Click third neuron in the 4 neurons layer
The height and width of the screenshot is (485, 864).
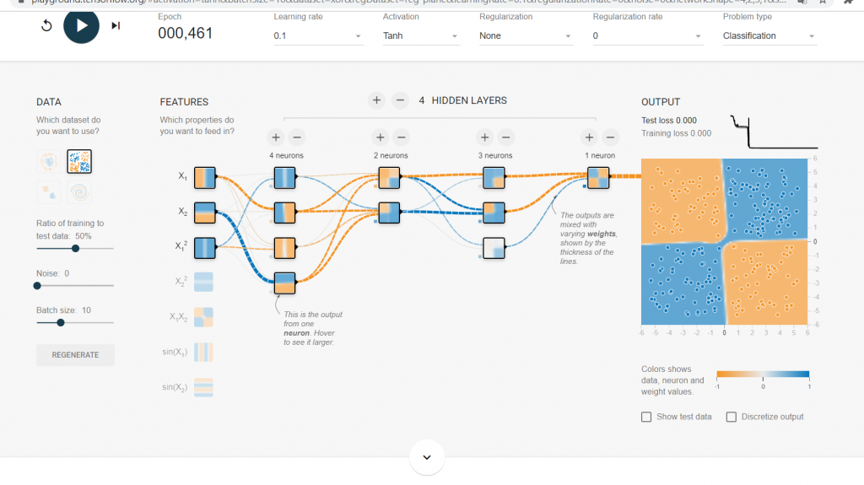click(285, 247)
